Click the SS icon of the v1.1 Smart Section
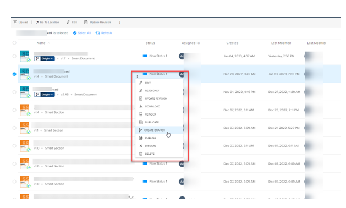This screenshot has width=346, height=208. coord(25,128)
